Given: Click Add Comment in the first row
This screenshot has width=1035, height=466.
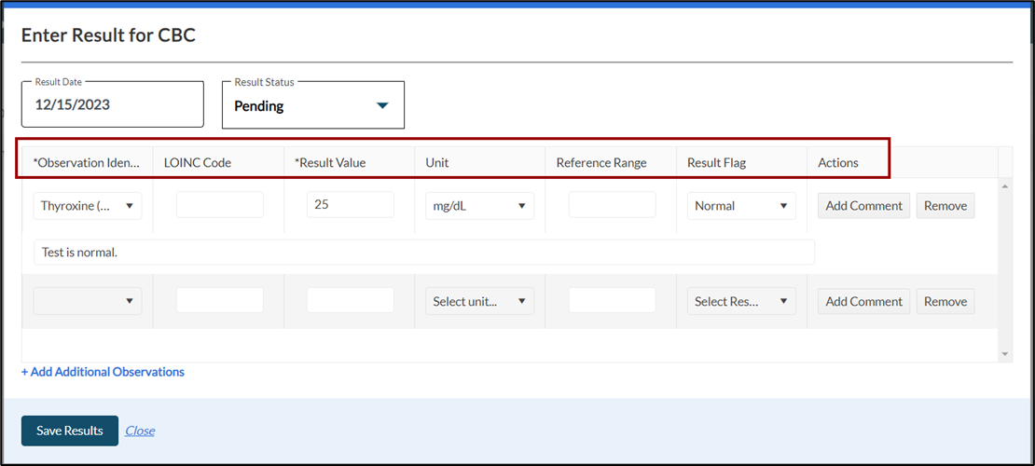Looking at the screenshot, I should (x=863, y=206).
